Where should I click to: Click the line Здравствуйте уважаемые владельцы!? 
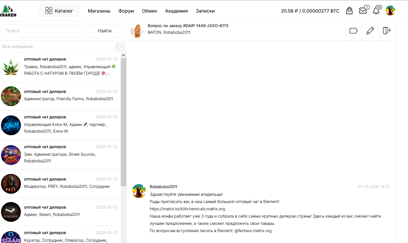186,194
